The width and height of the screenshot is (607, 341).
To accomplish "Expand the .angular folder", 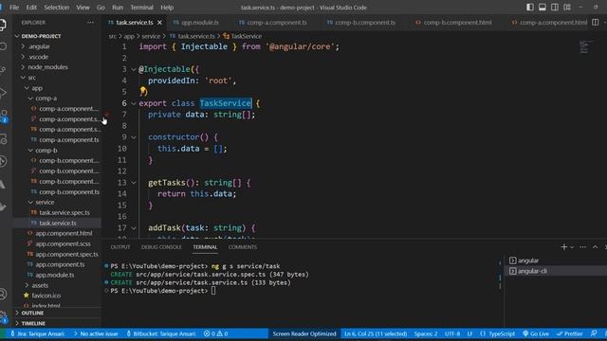I will pyautogui.click(x=57, y=46).
